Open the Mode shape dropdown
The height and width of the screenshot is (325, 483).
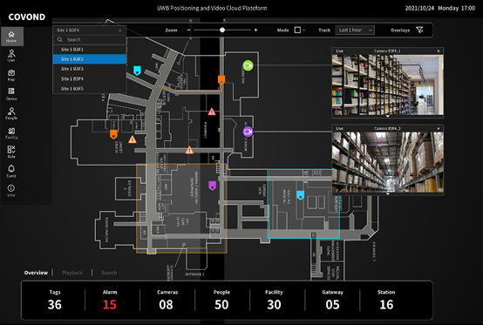[299, 30]
